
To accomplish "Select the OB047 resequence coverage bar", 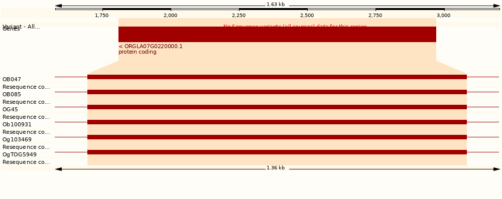I will point(277,77).
